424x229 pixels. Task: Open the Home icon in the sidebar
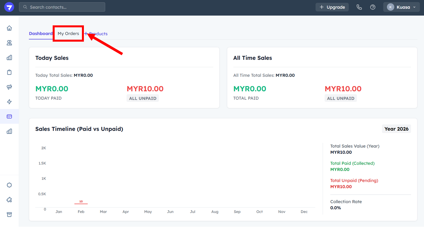pos(9,28)
